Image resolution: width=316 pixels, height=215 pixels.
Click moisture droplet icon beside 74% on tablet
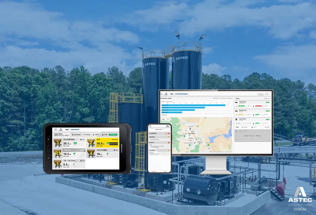[x=103, y=135]
